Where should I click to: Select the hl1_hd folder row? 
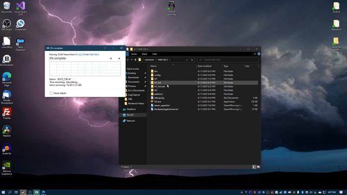coord(204,83)
